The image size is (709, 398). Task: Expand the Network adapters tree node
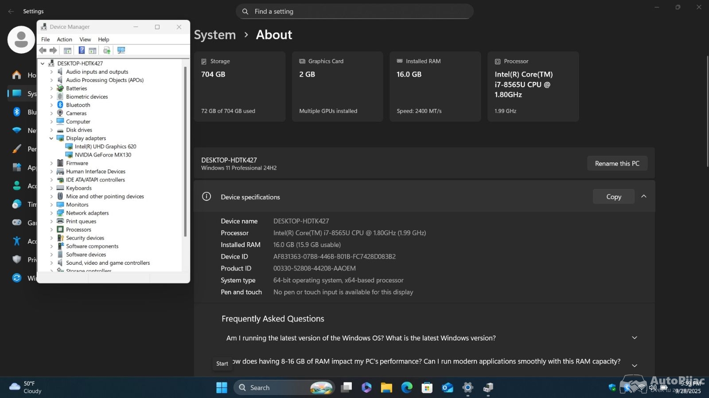(51, 213)
